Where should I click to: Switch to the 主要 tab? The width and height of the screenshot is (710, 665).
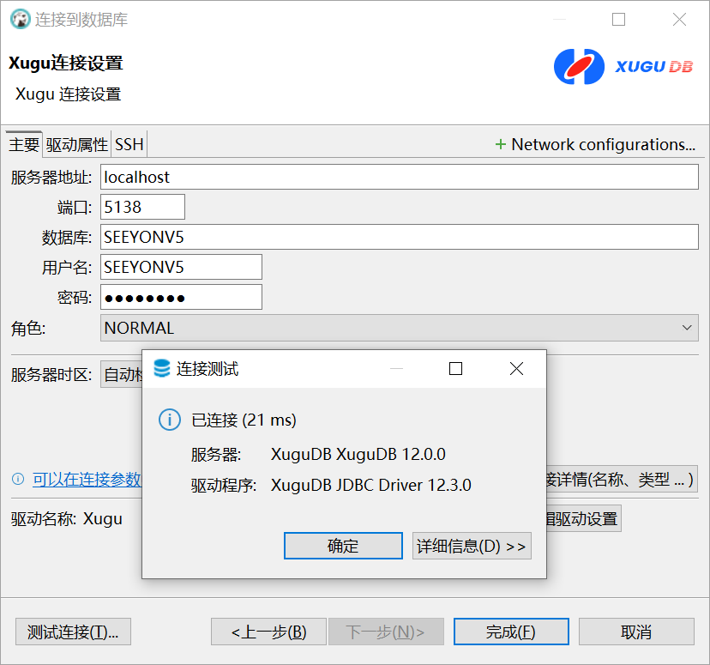24,144
